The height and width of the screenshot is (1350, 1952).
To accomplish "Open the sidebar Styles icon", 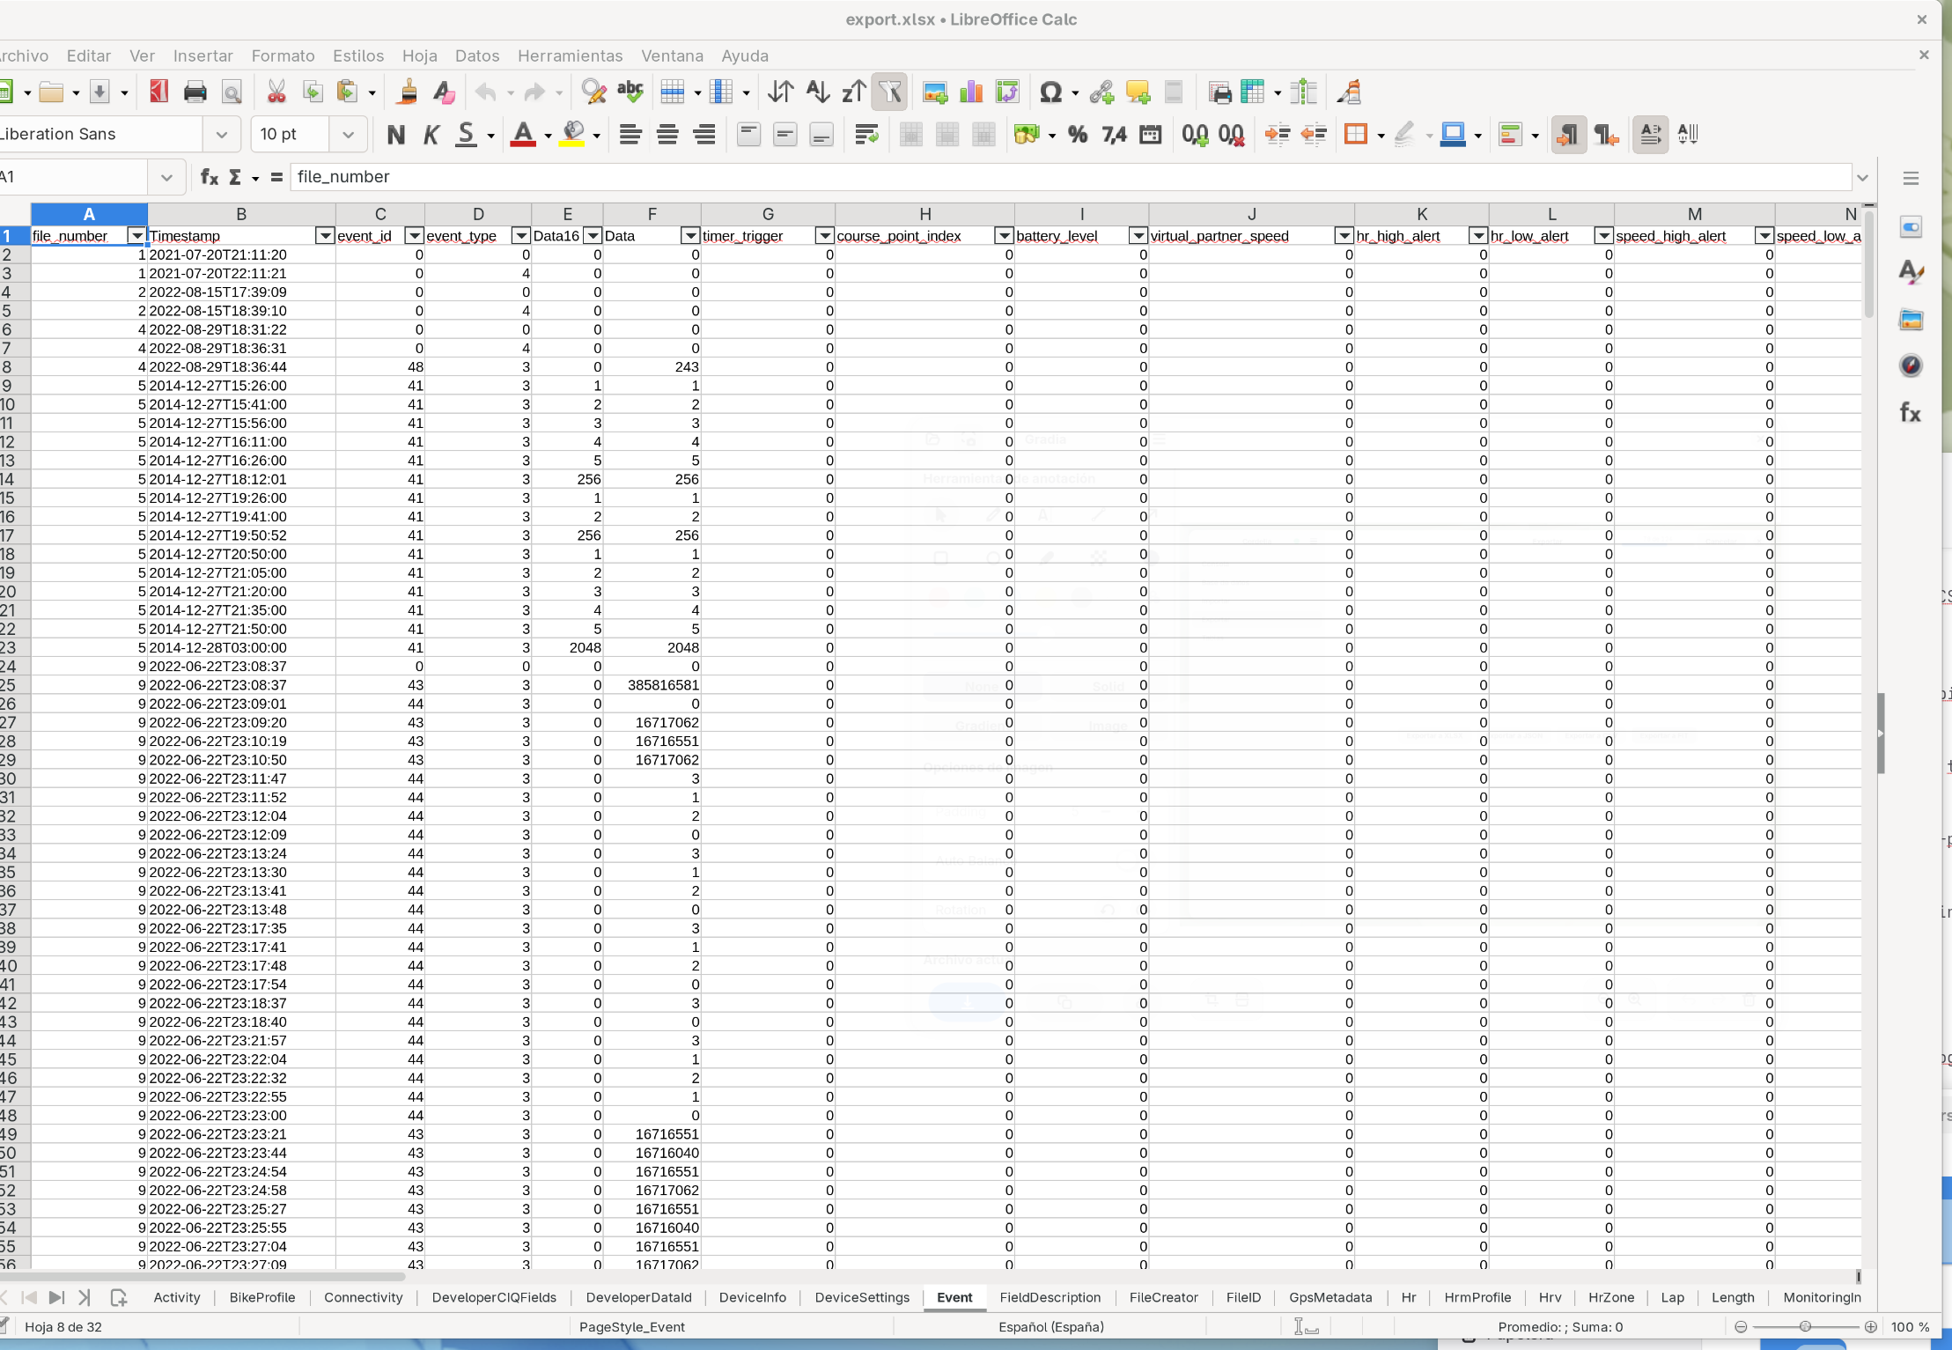I will pos(1911,272).
